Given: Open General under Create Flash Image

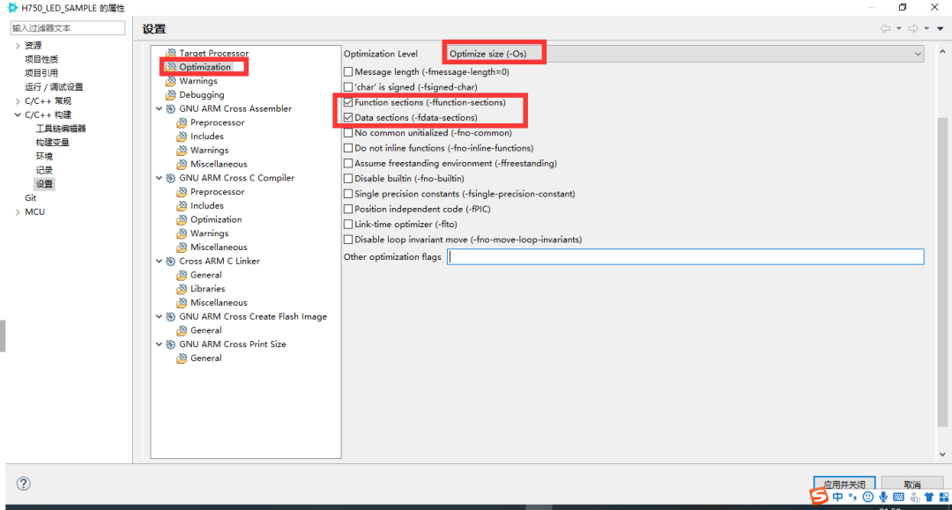Looking at the screenshot, I should point(205,330).
